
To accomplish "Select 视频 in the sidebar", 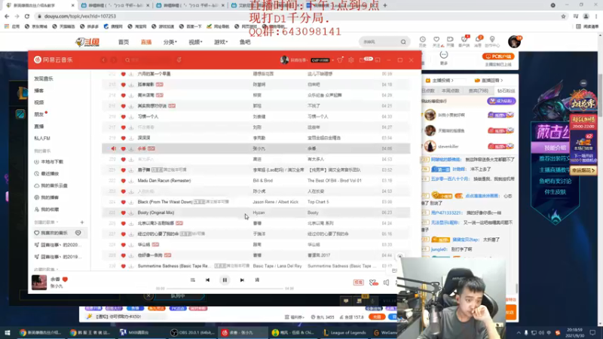I will point(39,102).
